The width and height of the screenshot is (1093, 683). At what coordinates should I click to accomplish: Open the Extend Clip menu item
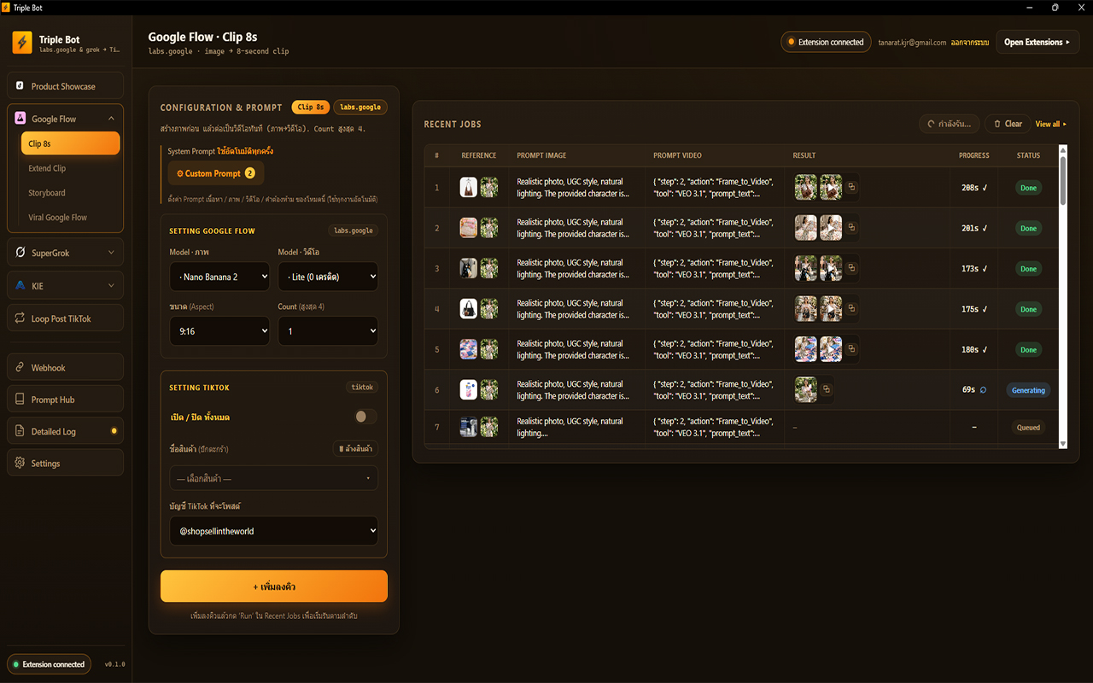tap(70, 168)
